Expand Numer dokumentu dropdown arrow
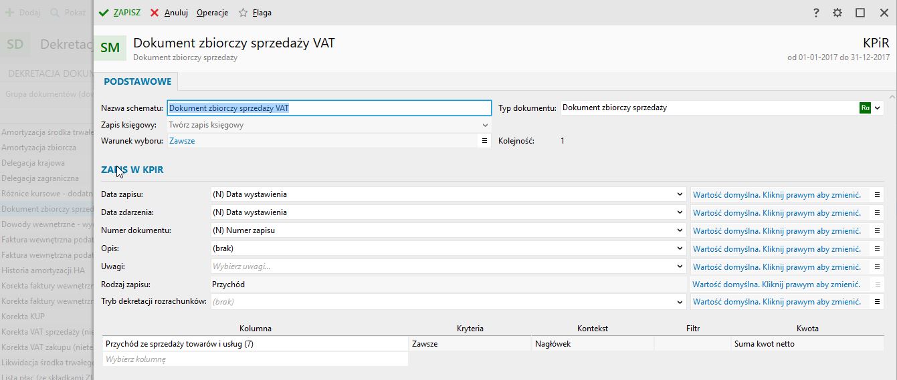Screen dimensions: 897x380 (680, 230)
